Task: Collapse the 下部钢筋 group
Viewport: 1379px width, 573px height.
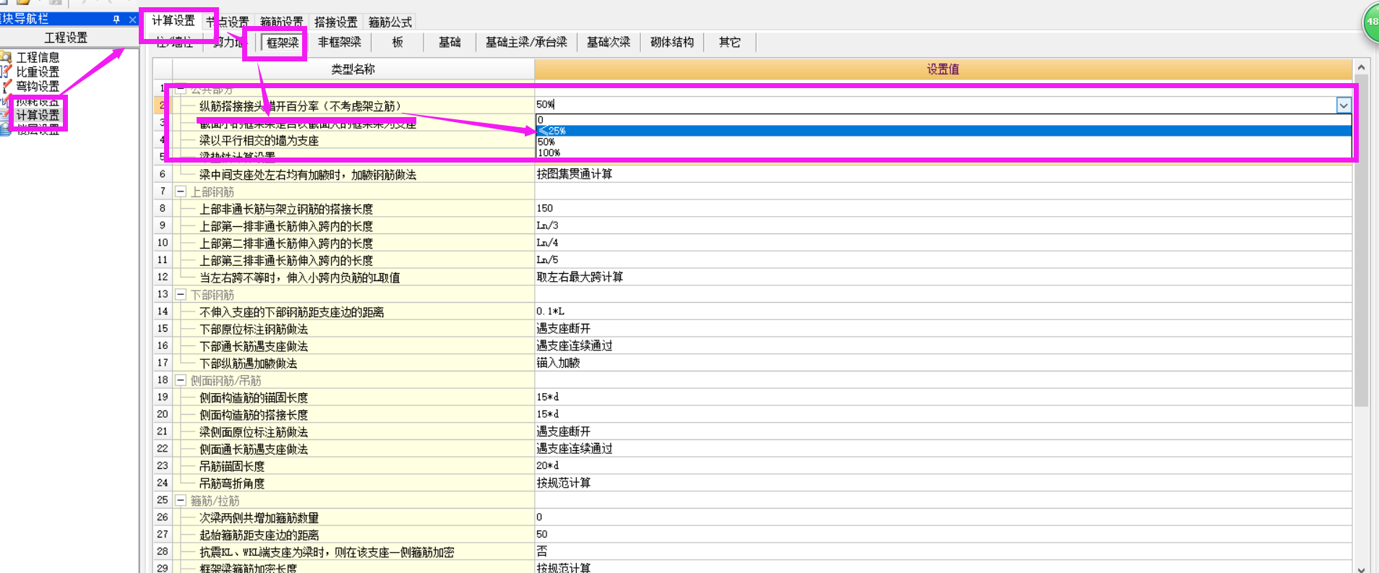Action: click(x=181, y=295)
